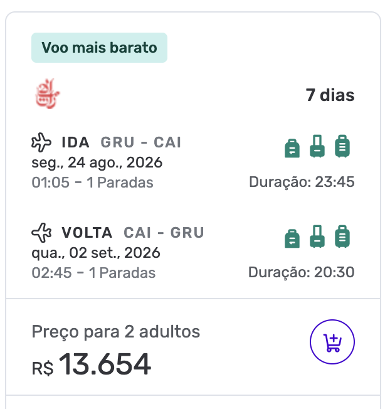Click the return flight backpack icon
Image resolution: width=390 pixels, height=409 pixels.
point(292,238)
